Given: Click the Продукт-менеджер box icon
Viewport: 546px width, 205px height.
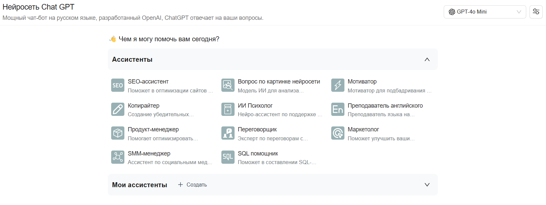Looking at the screenshot, I should pyautogui.click(x=118, y=133).
